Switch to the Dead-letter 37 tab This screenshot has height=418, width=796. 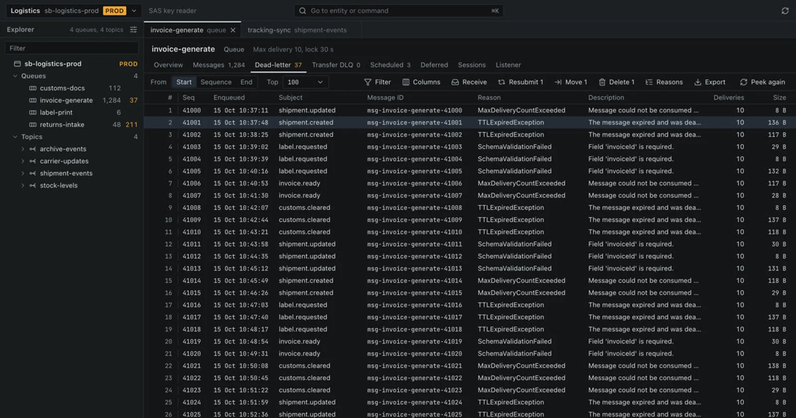(278, 65)
